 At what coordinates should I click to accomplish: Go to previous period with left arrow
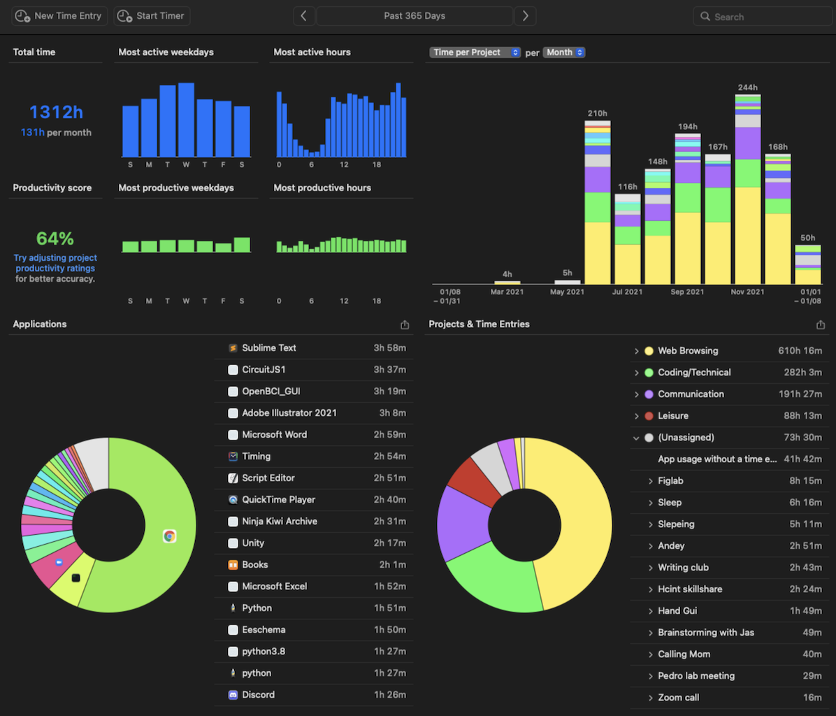pos(304,16)
